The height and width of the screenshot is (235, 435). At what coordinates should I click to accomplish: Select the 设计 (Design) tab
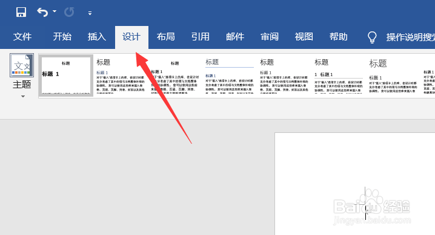(131, 37)
